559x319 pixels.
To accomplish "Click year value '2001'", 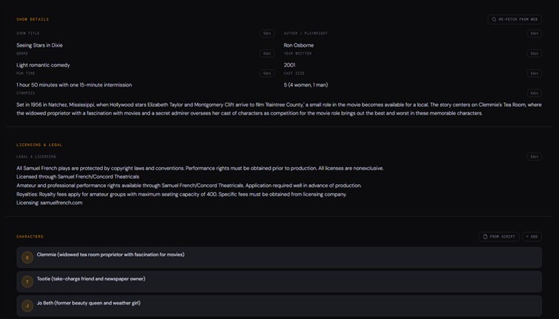I will pos(290,65).
